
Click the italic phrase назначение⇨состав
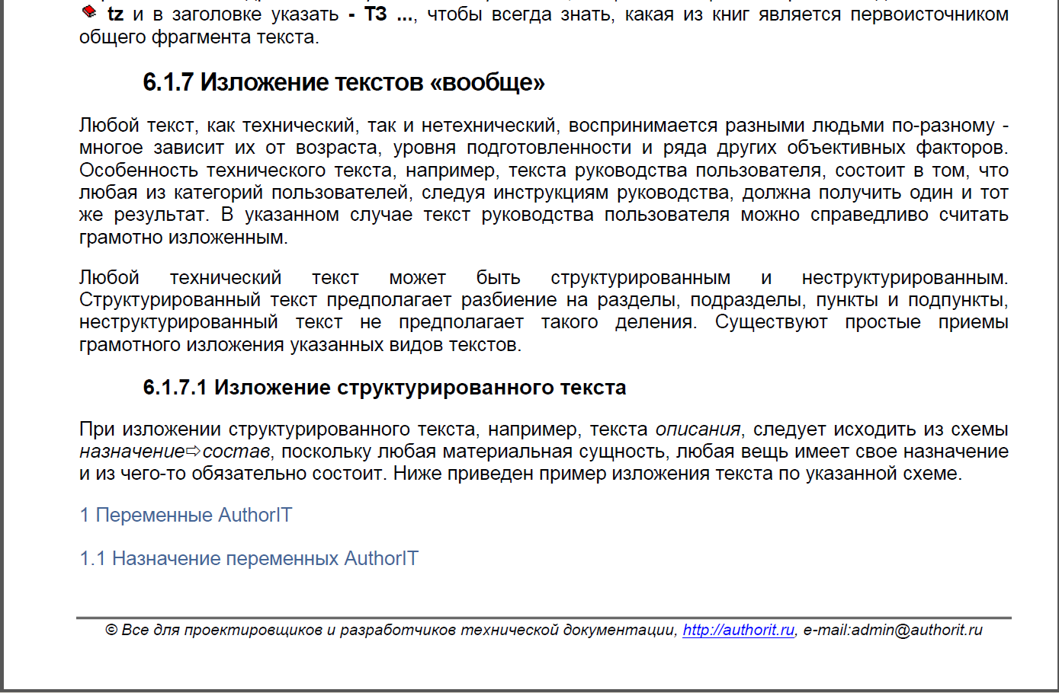point(175,452)
